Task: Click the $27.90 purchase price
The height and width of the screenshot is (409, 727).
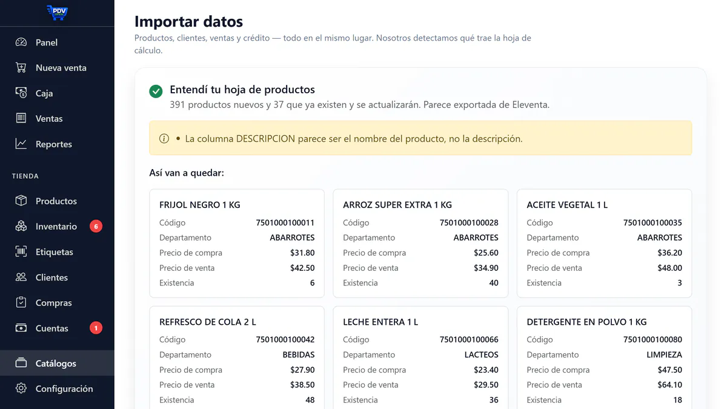Action: [302, 370]
